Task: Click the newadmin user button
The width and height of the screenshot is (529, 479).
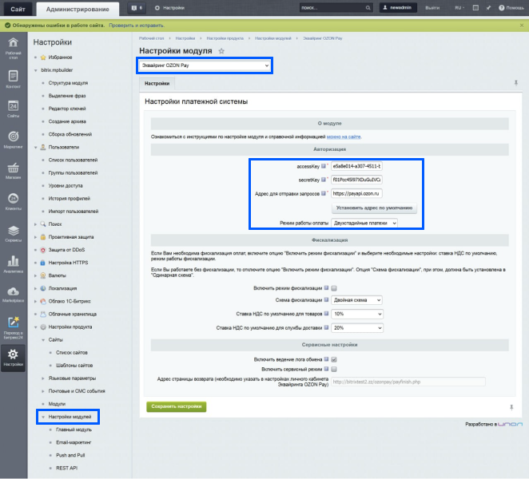Action: click(398, 7)
